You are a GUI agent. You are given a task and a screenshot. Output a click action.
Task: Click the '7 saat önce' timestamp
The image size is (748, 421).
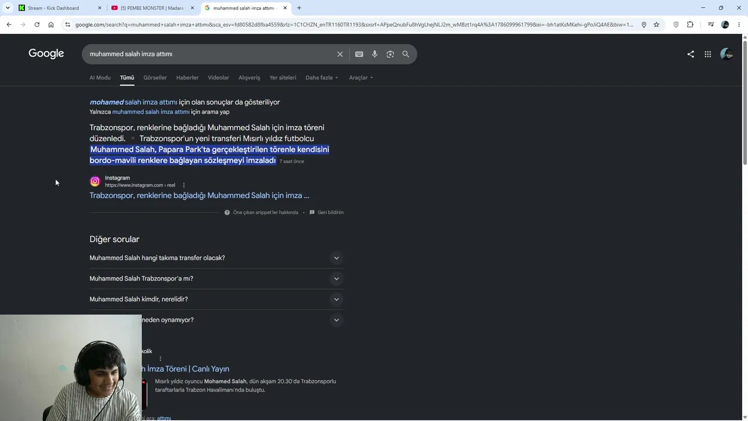pos(292,161)
